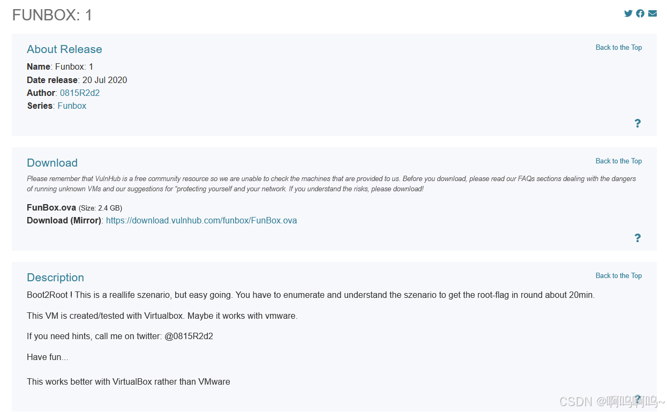Click Back to the Top in About Release

[618, 47]
